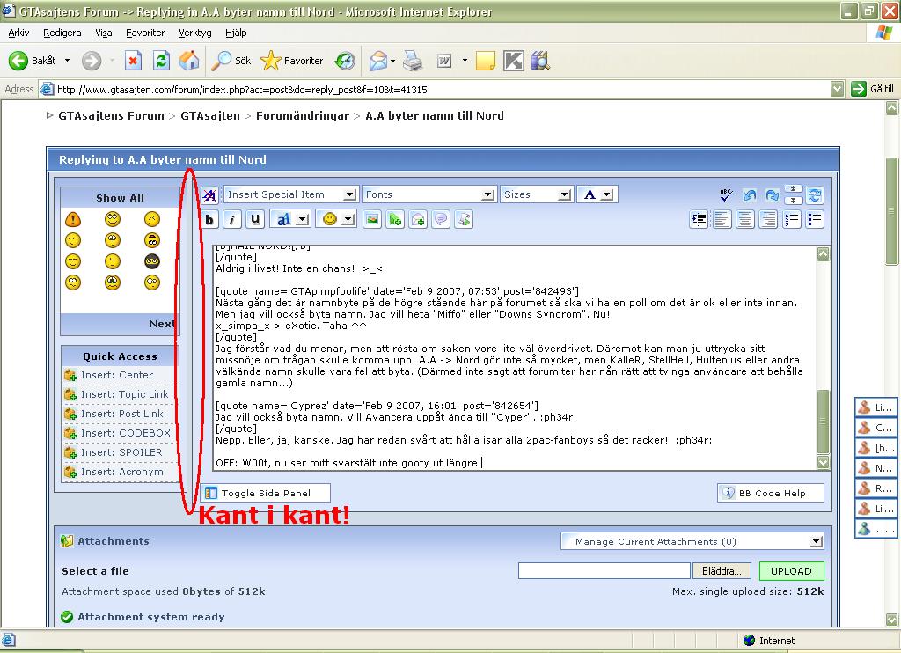
Task: Click the insert image icon
Action: click(372, 220)
